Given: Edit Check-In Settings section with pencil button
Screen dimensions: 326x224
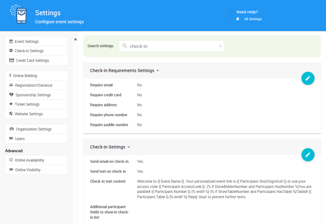Looking at the screenshot, I should click(308, 155).
